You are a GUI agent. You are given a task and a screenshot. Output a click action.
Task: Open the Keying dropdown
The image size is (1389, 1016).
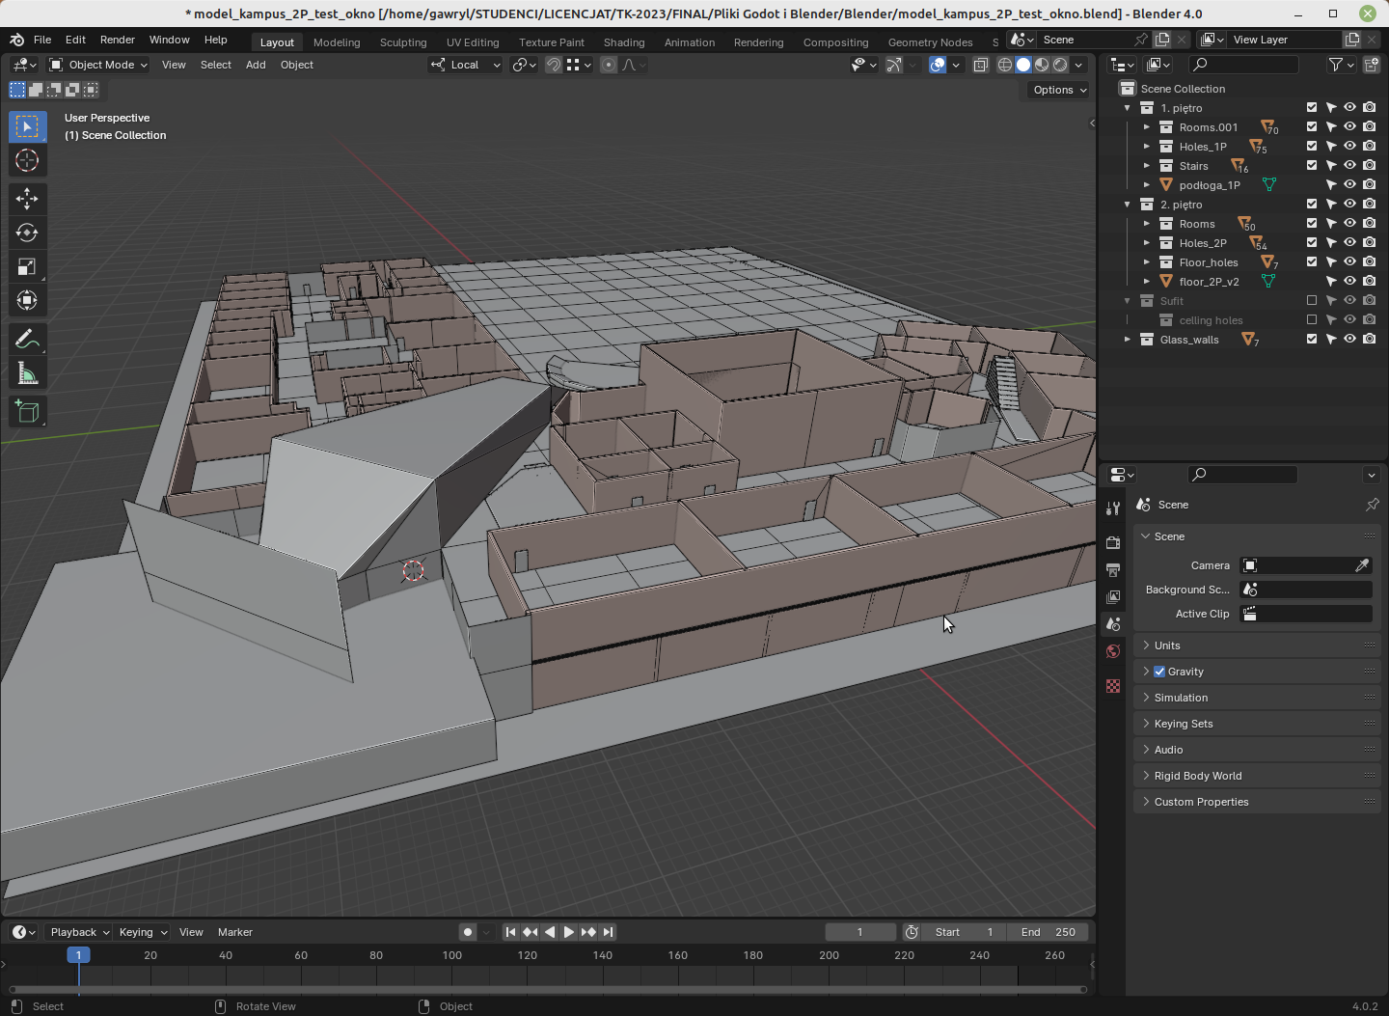143,932
